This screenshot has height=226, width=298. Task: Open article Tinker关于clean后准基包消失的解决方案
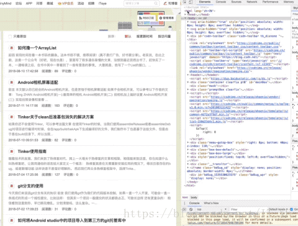[x=56, y=117]
